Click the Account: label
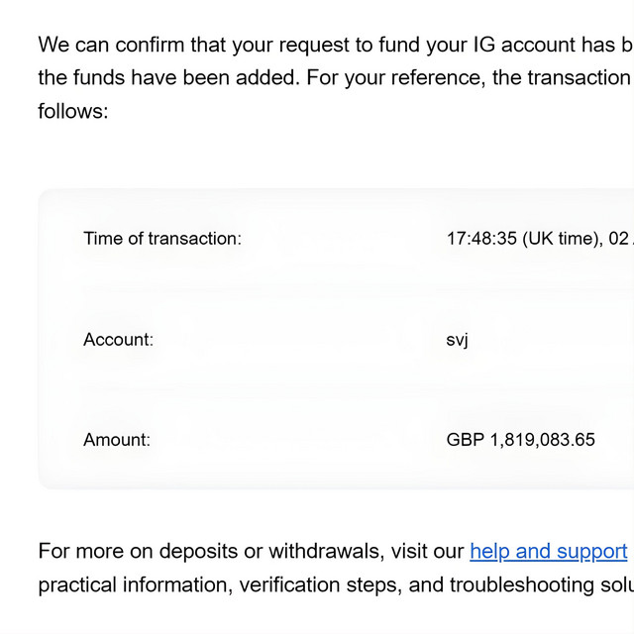 119,340
